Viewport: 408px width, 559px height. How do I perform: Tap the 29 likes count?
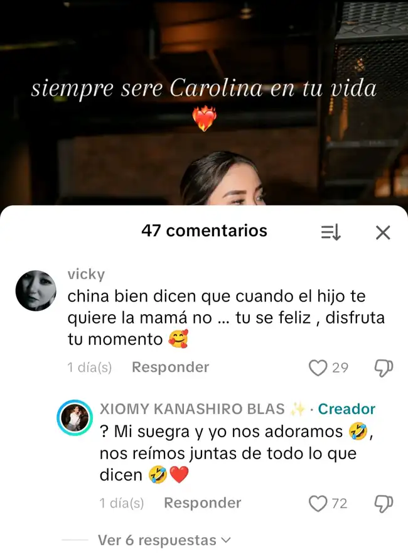pyautogui.click(x=340, y=368)
